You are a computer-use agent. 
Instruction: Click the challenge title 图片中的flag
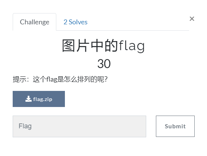coord(103,46)
